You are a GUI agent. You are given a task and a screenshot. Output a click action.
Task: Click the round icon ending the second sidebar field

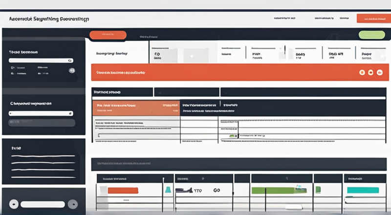pos(70,113)
